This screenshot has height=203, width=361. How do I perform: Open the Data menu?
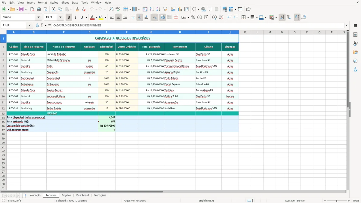pyautogui.click(x=75, y=2)
